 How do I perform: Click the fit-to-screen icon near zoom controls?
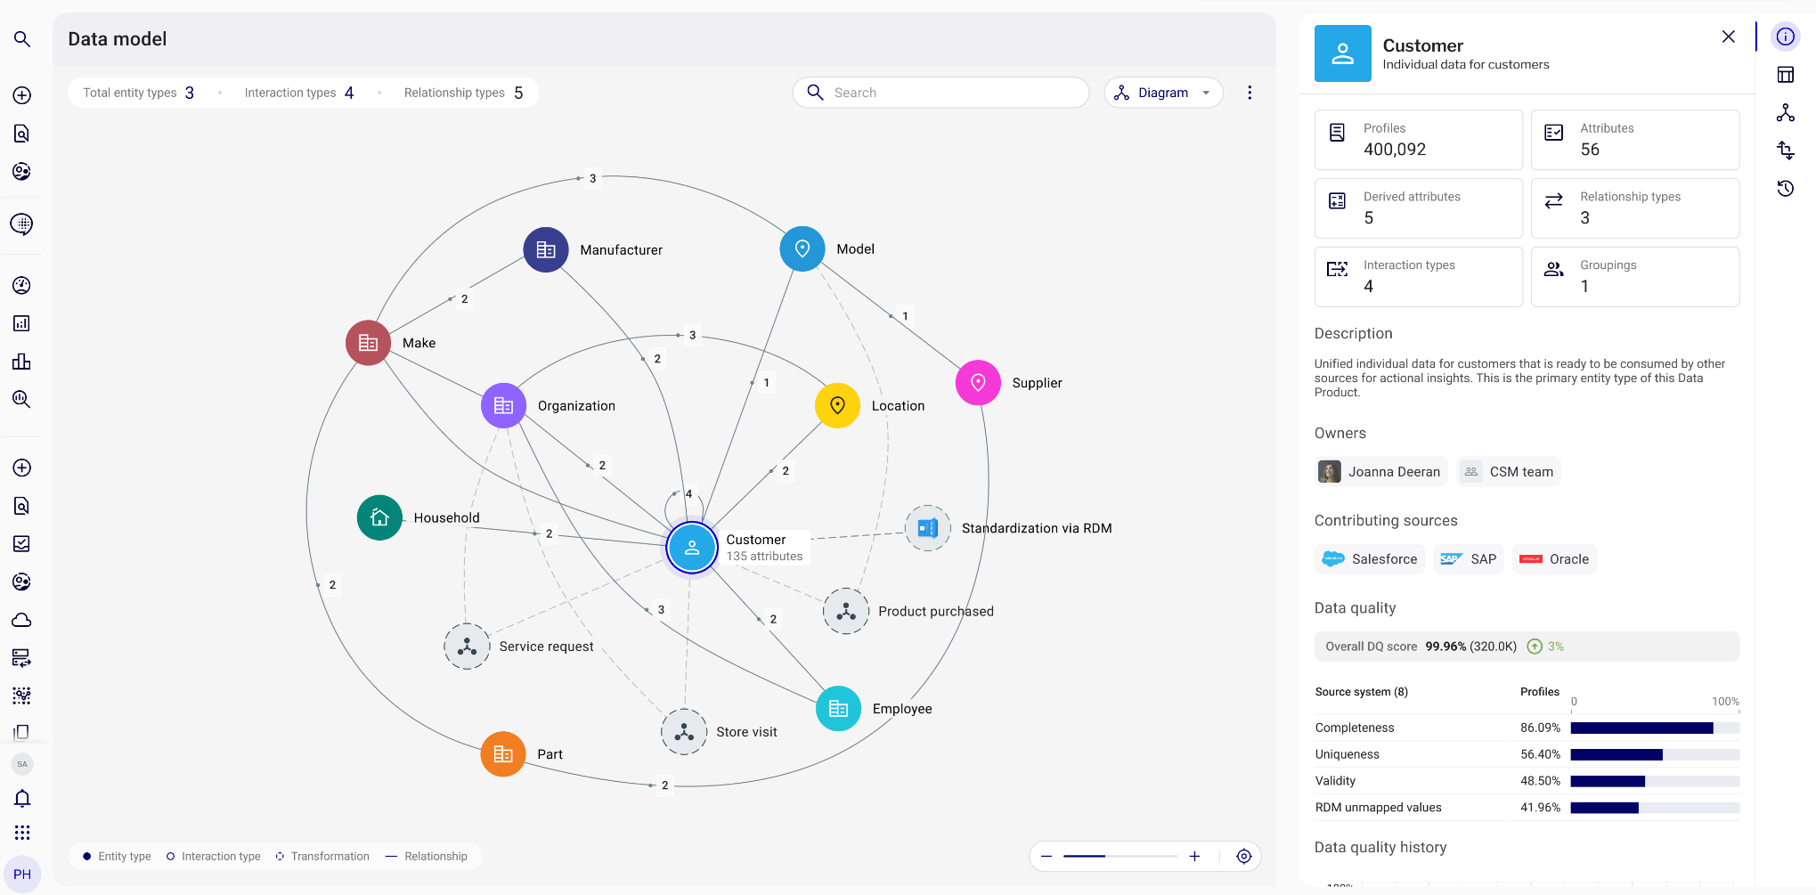1243,856
